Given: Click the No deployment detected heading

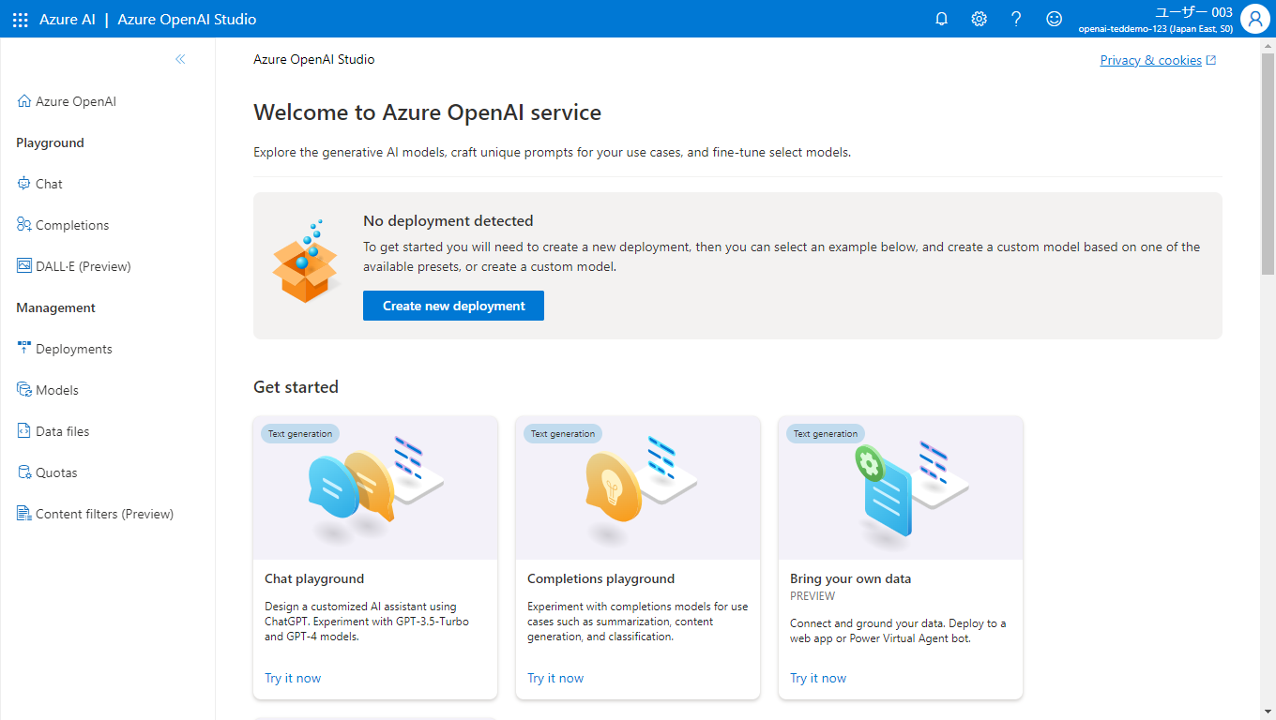Looking at the screenshot, I should pos(448,220).
